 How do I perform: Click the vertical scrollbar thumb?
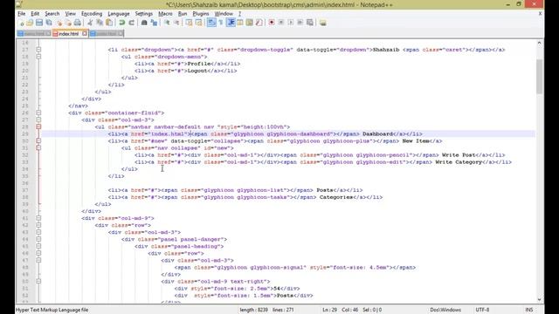[x=540, y=77]
